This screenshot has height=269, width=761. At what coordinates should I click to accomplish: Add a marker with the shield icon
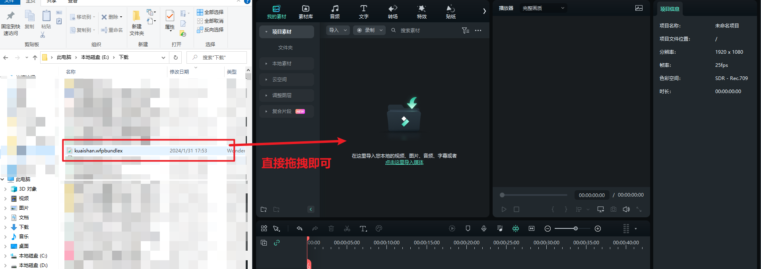468,228
